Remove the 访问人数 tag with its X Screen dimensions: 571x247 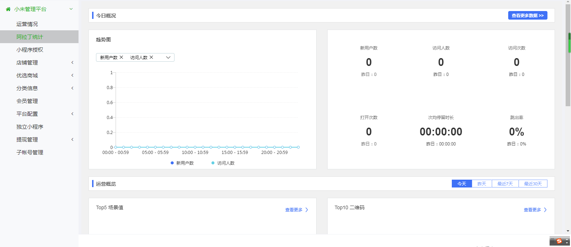tap(151, 57)
